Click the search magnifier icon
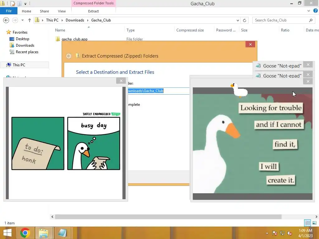Viewport: 319px width, 239px height. [311, 20]
